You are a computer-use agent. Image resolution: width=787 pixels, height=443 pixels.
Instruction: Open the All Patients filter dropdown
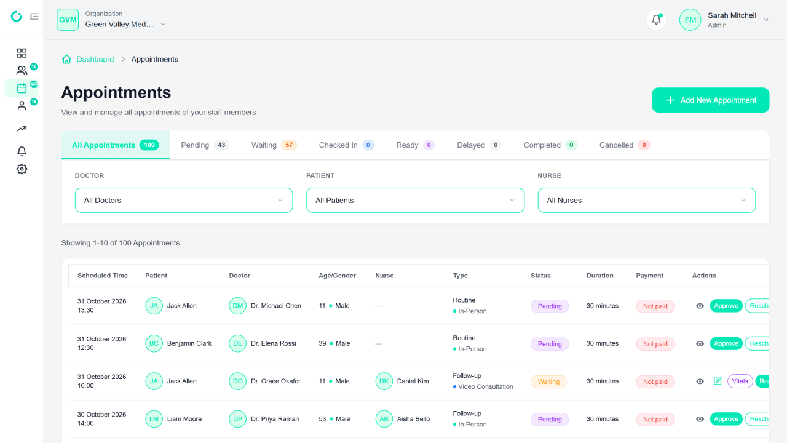[x=415, y=200]
